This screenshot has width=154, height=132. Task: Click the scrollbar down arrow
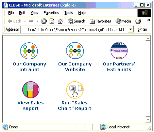pyautogui.click(x=148, y=119)
